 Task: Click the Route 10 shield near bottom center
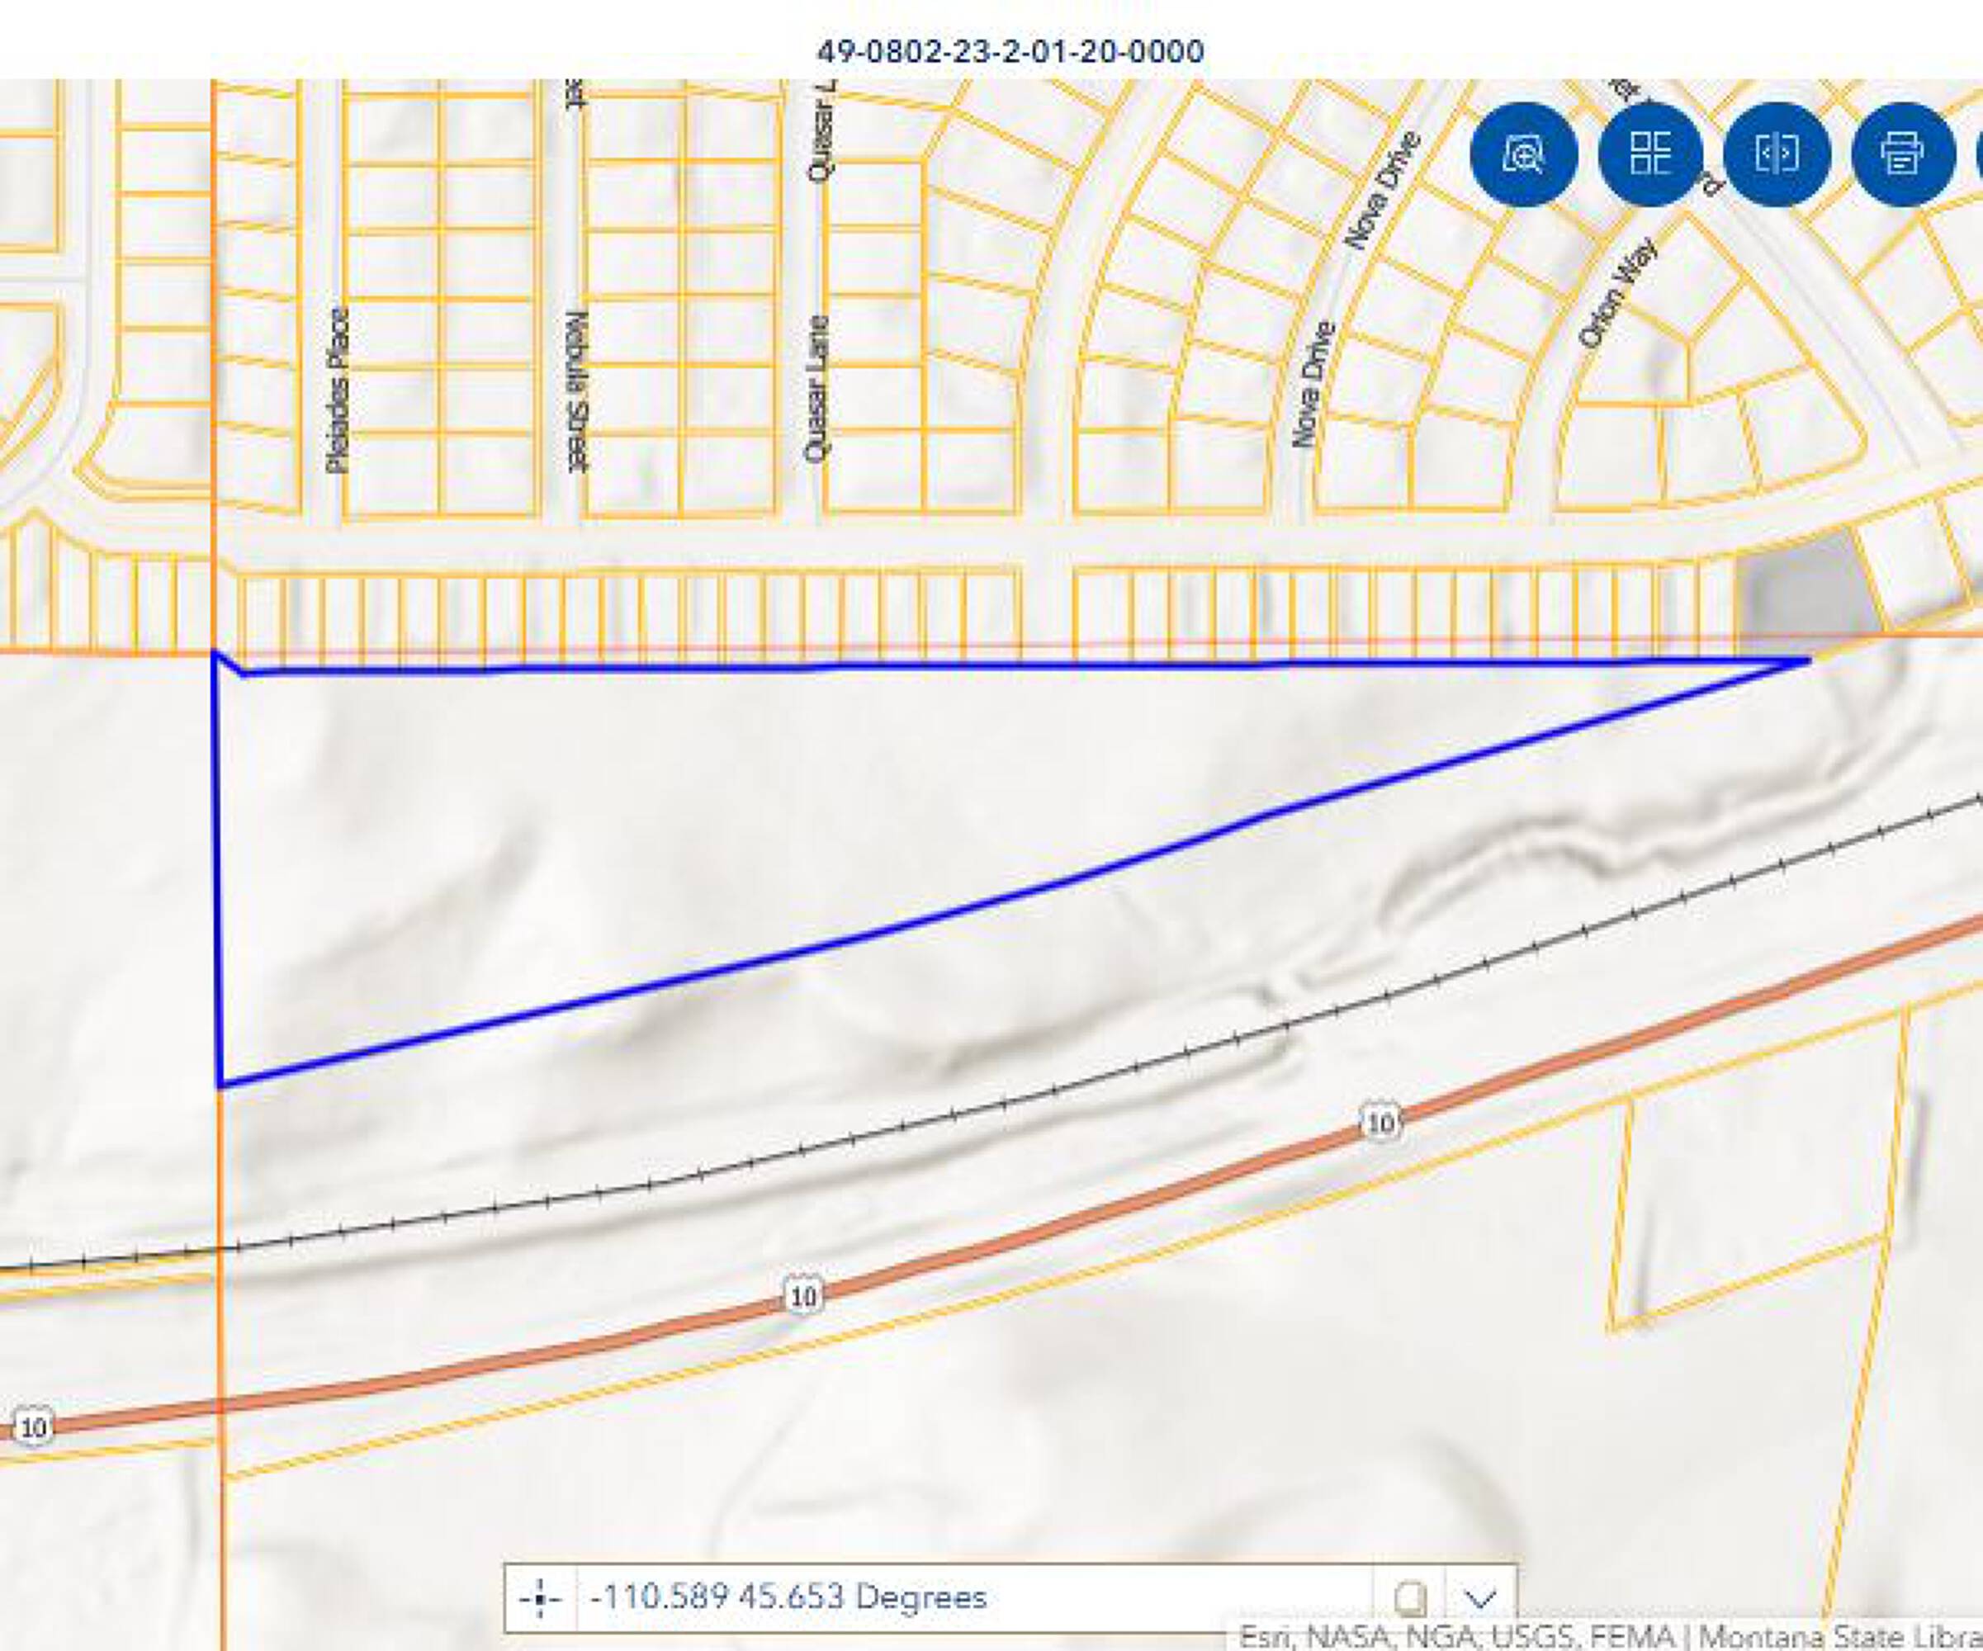[802, 1296]
